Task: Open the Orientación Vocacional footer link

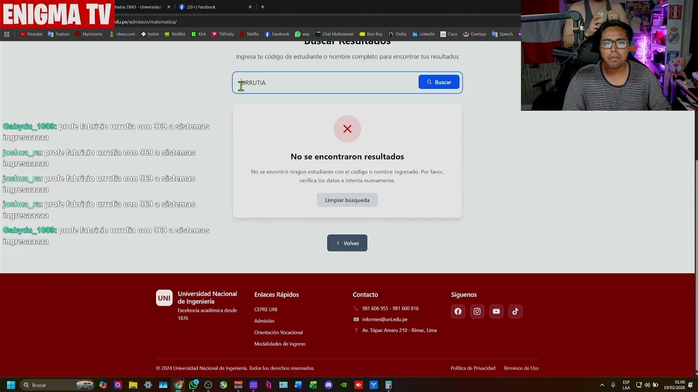Action: pos(278,332)
